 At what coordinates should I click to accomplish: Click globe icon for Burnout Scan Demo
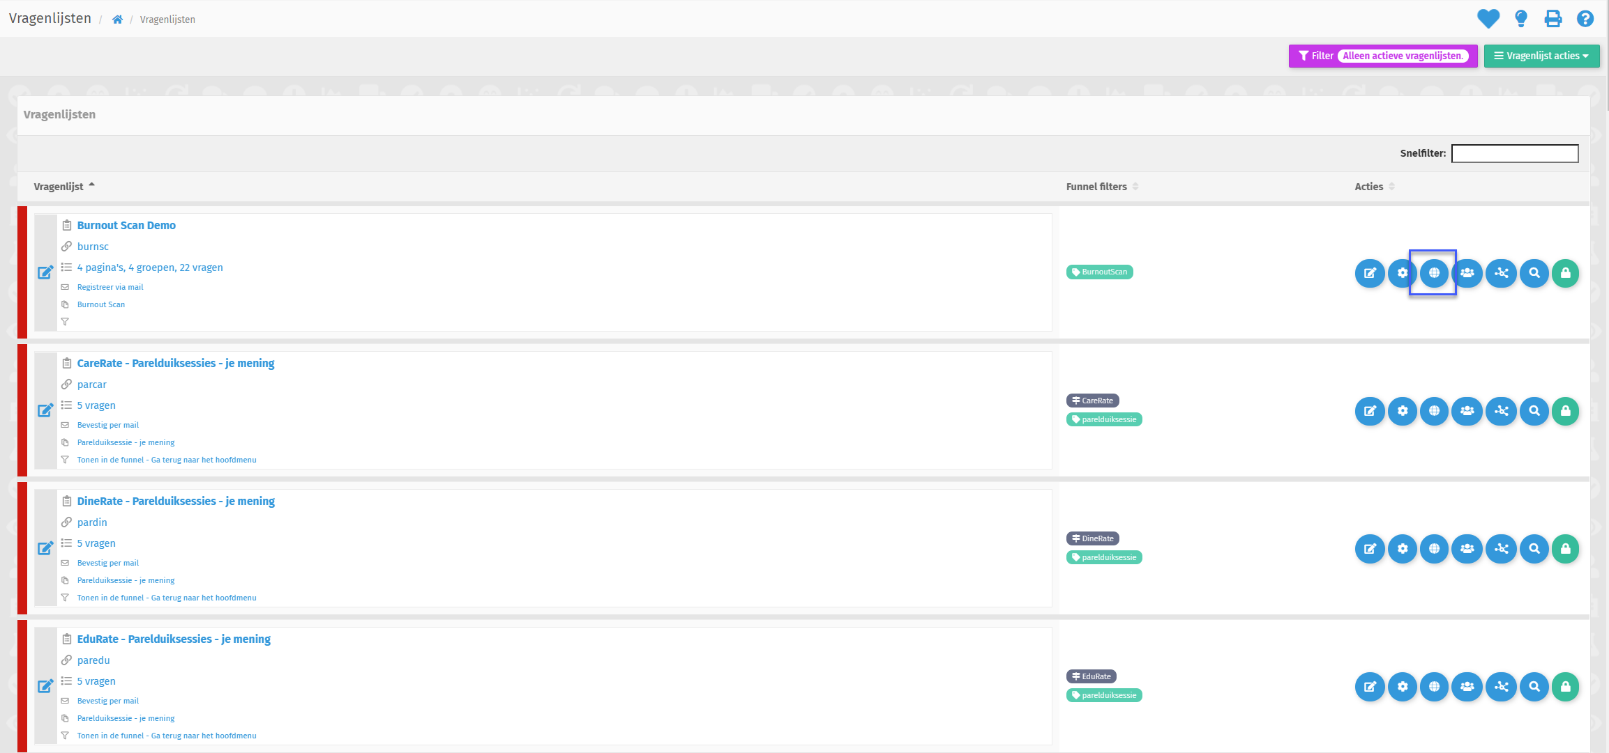(1434, 273)
